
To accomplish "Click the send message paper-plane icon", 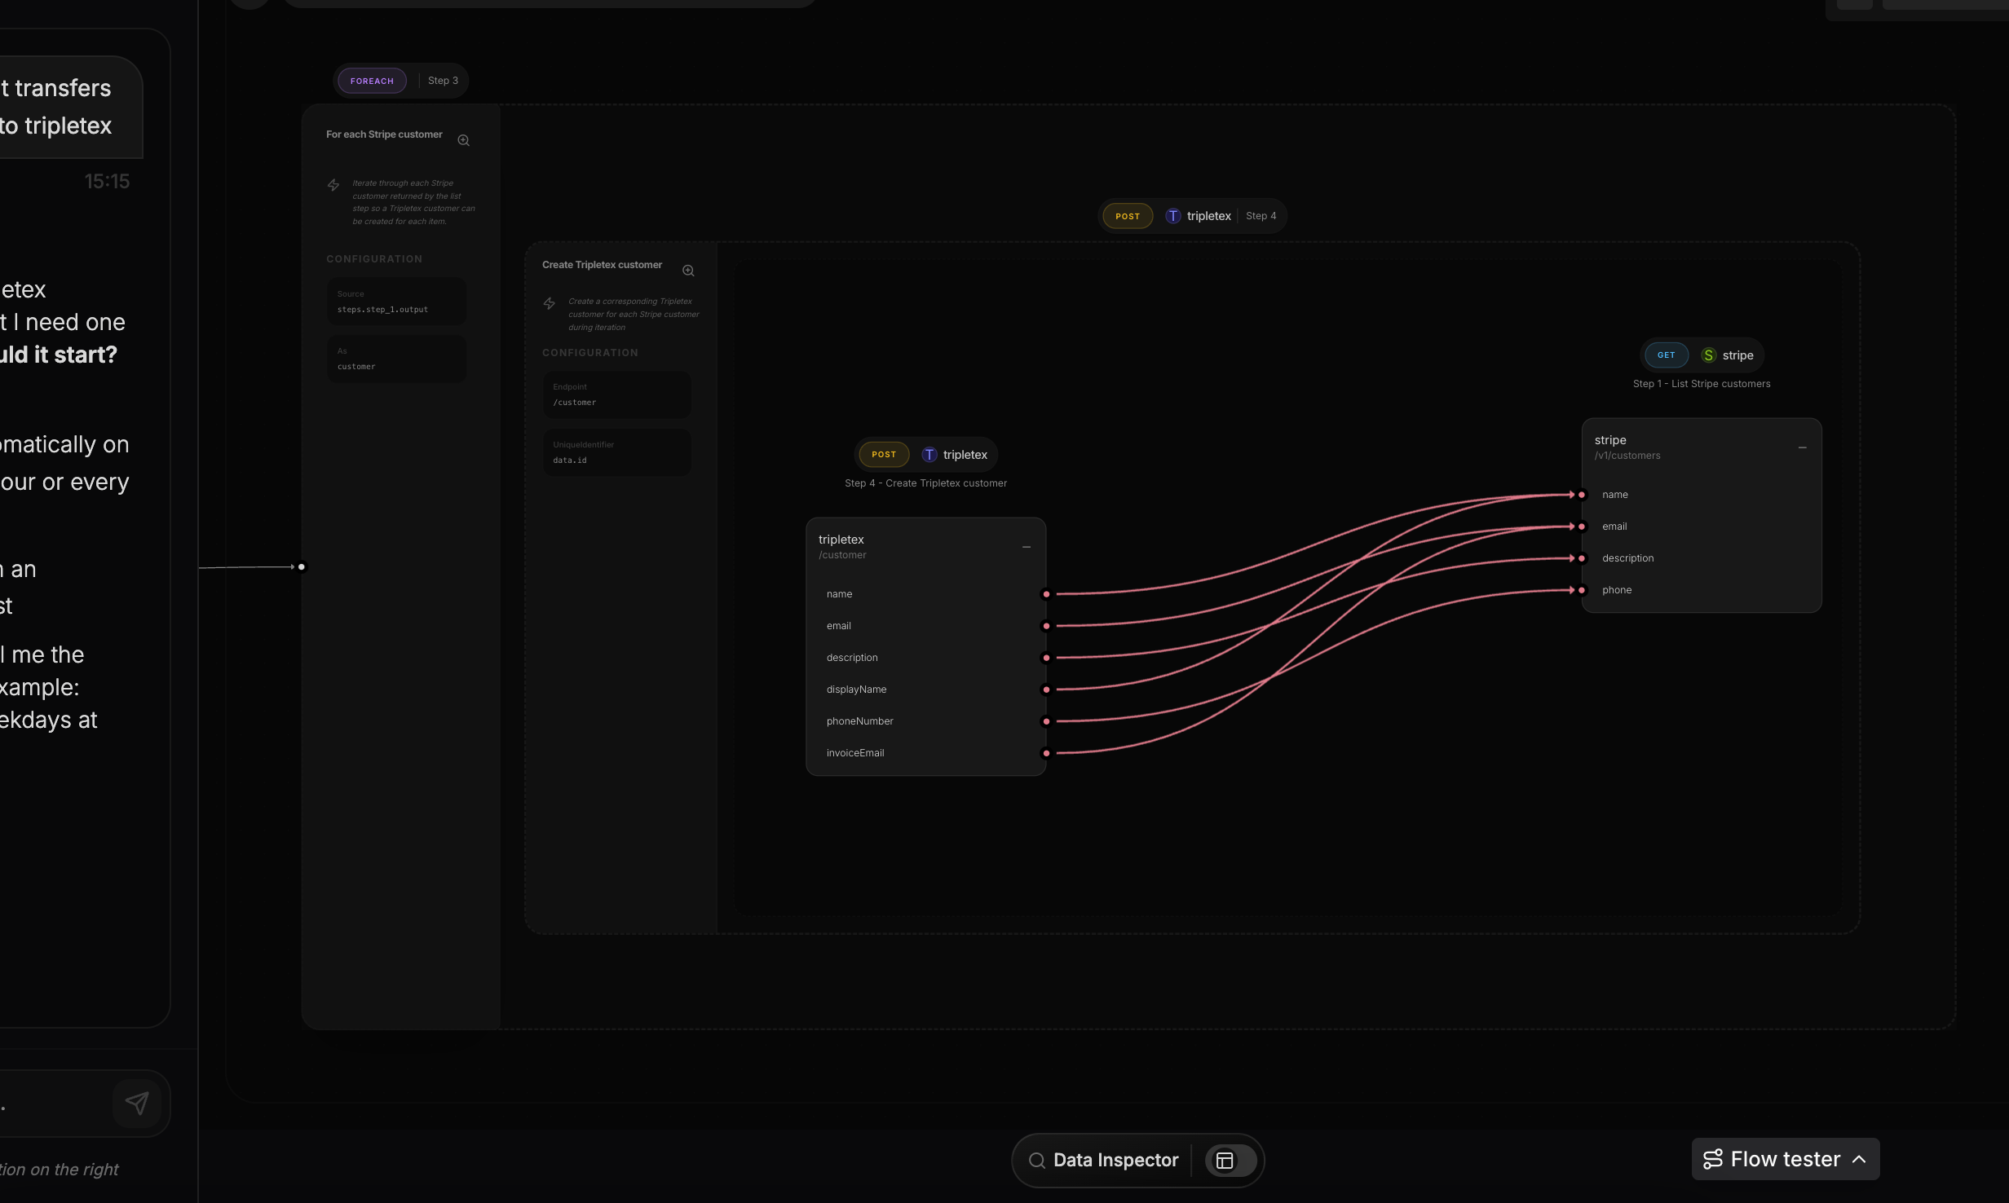I will tap(137, 1104).
